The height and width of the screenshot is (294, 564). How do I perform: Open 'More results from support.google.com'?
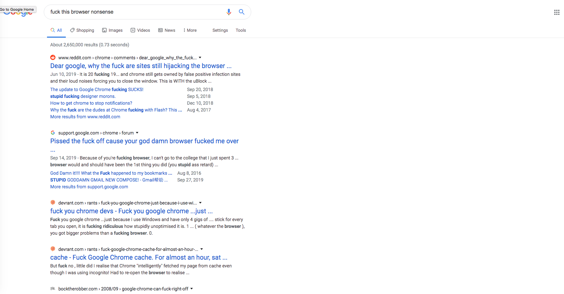tap(89, 187)
